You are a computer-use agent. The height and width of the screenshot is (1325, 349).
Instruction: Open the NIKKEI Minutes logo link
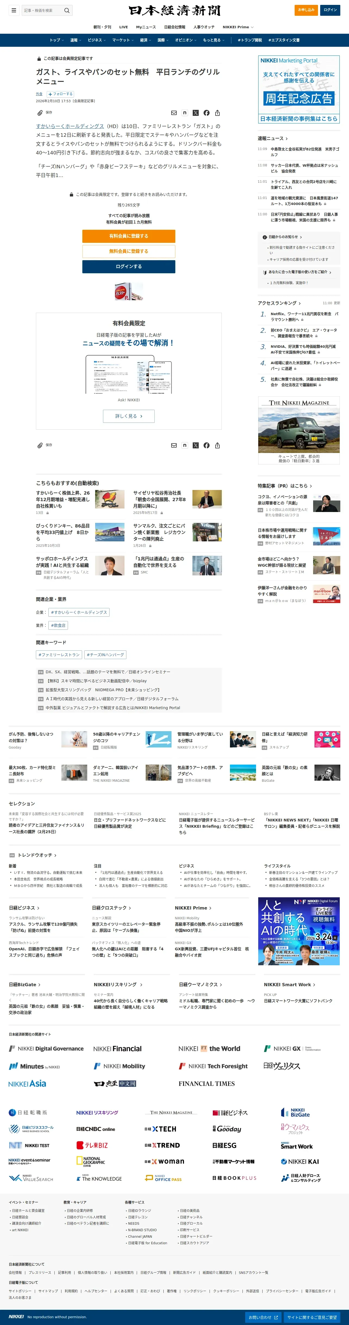click(x=35, y=1066)
